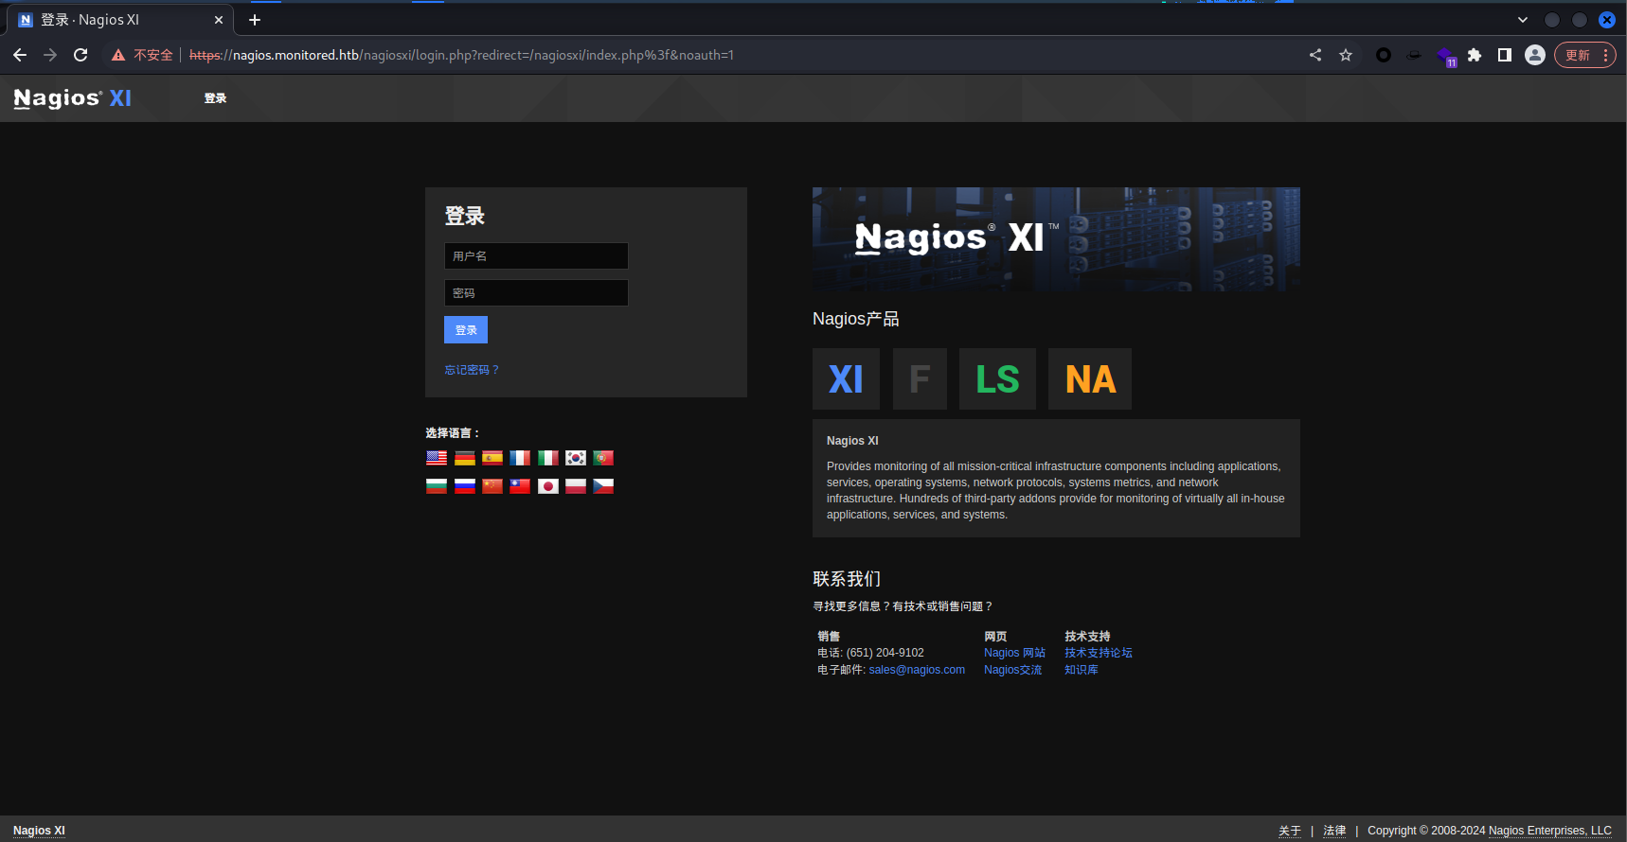
Task: Show the Nagios NA Network Analyzer tile
Action: (1090, 379)
